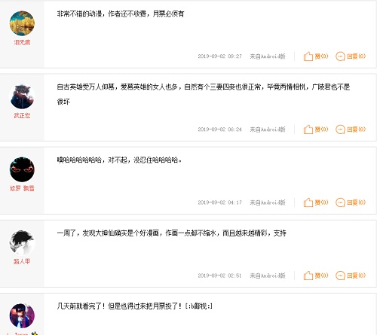Open the avatar of the bottom commenter
Viewport: 377px width, 335px height.
(22, 315)
